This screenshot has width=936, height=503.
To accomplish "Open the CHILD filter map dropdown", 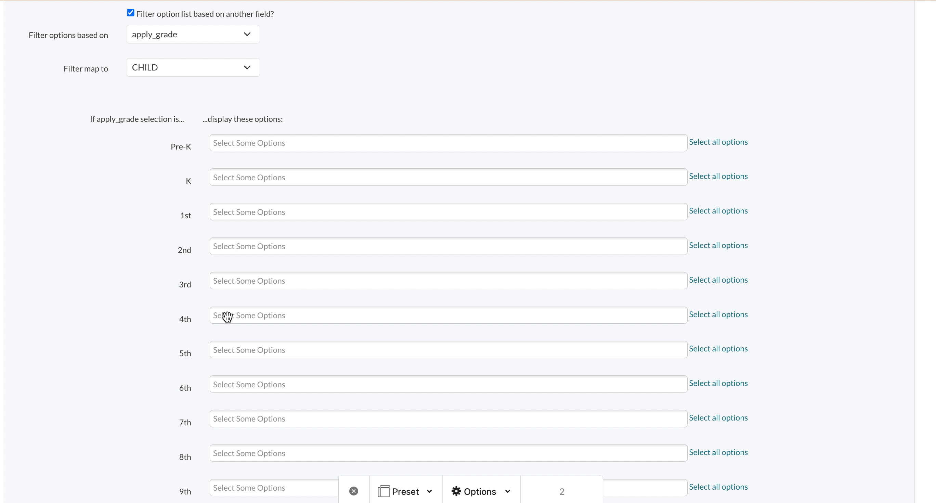I will [x=193, y=67].
